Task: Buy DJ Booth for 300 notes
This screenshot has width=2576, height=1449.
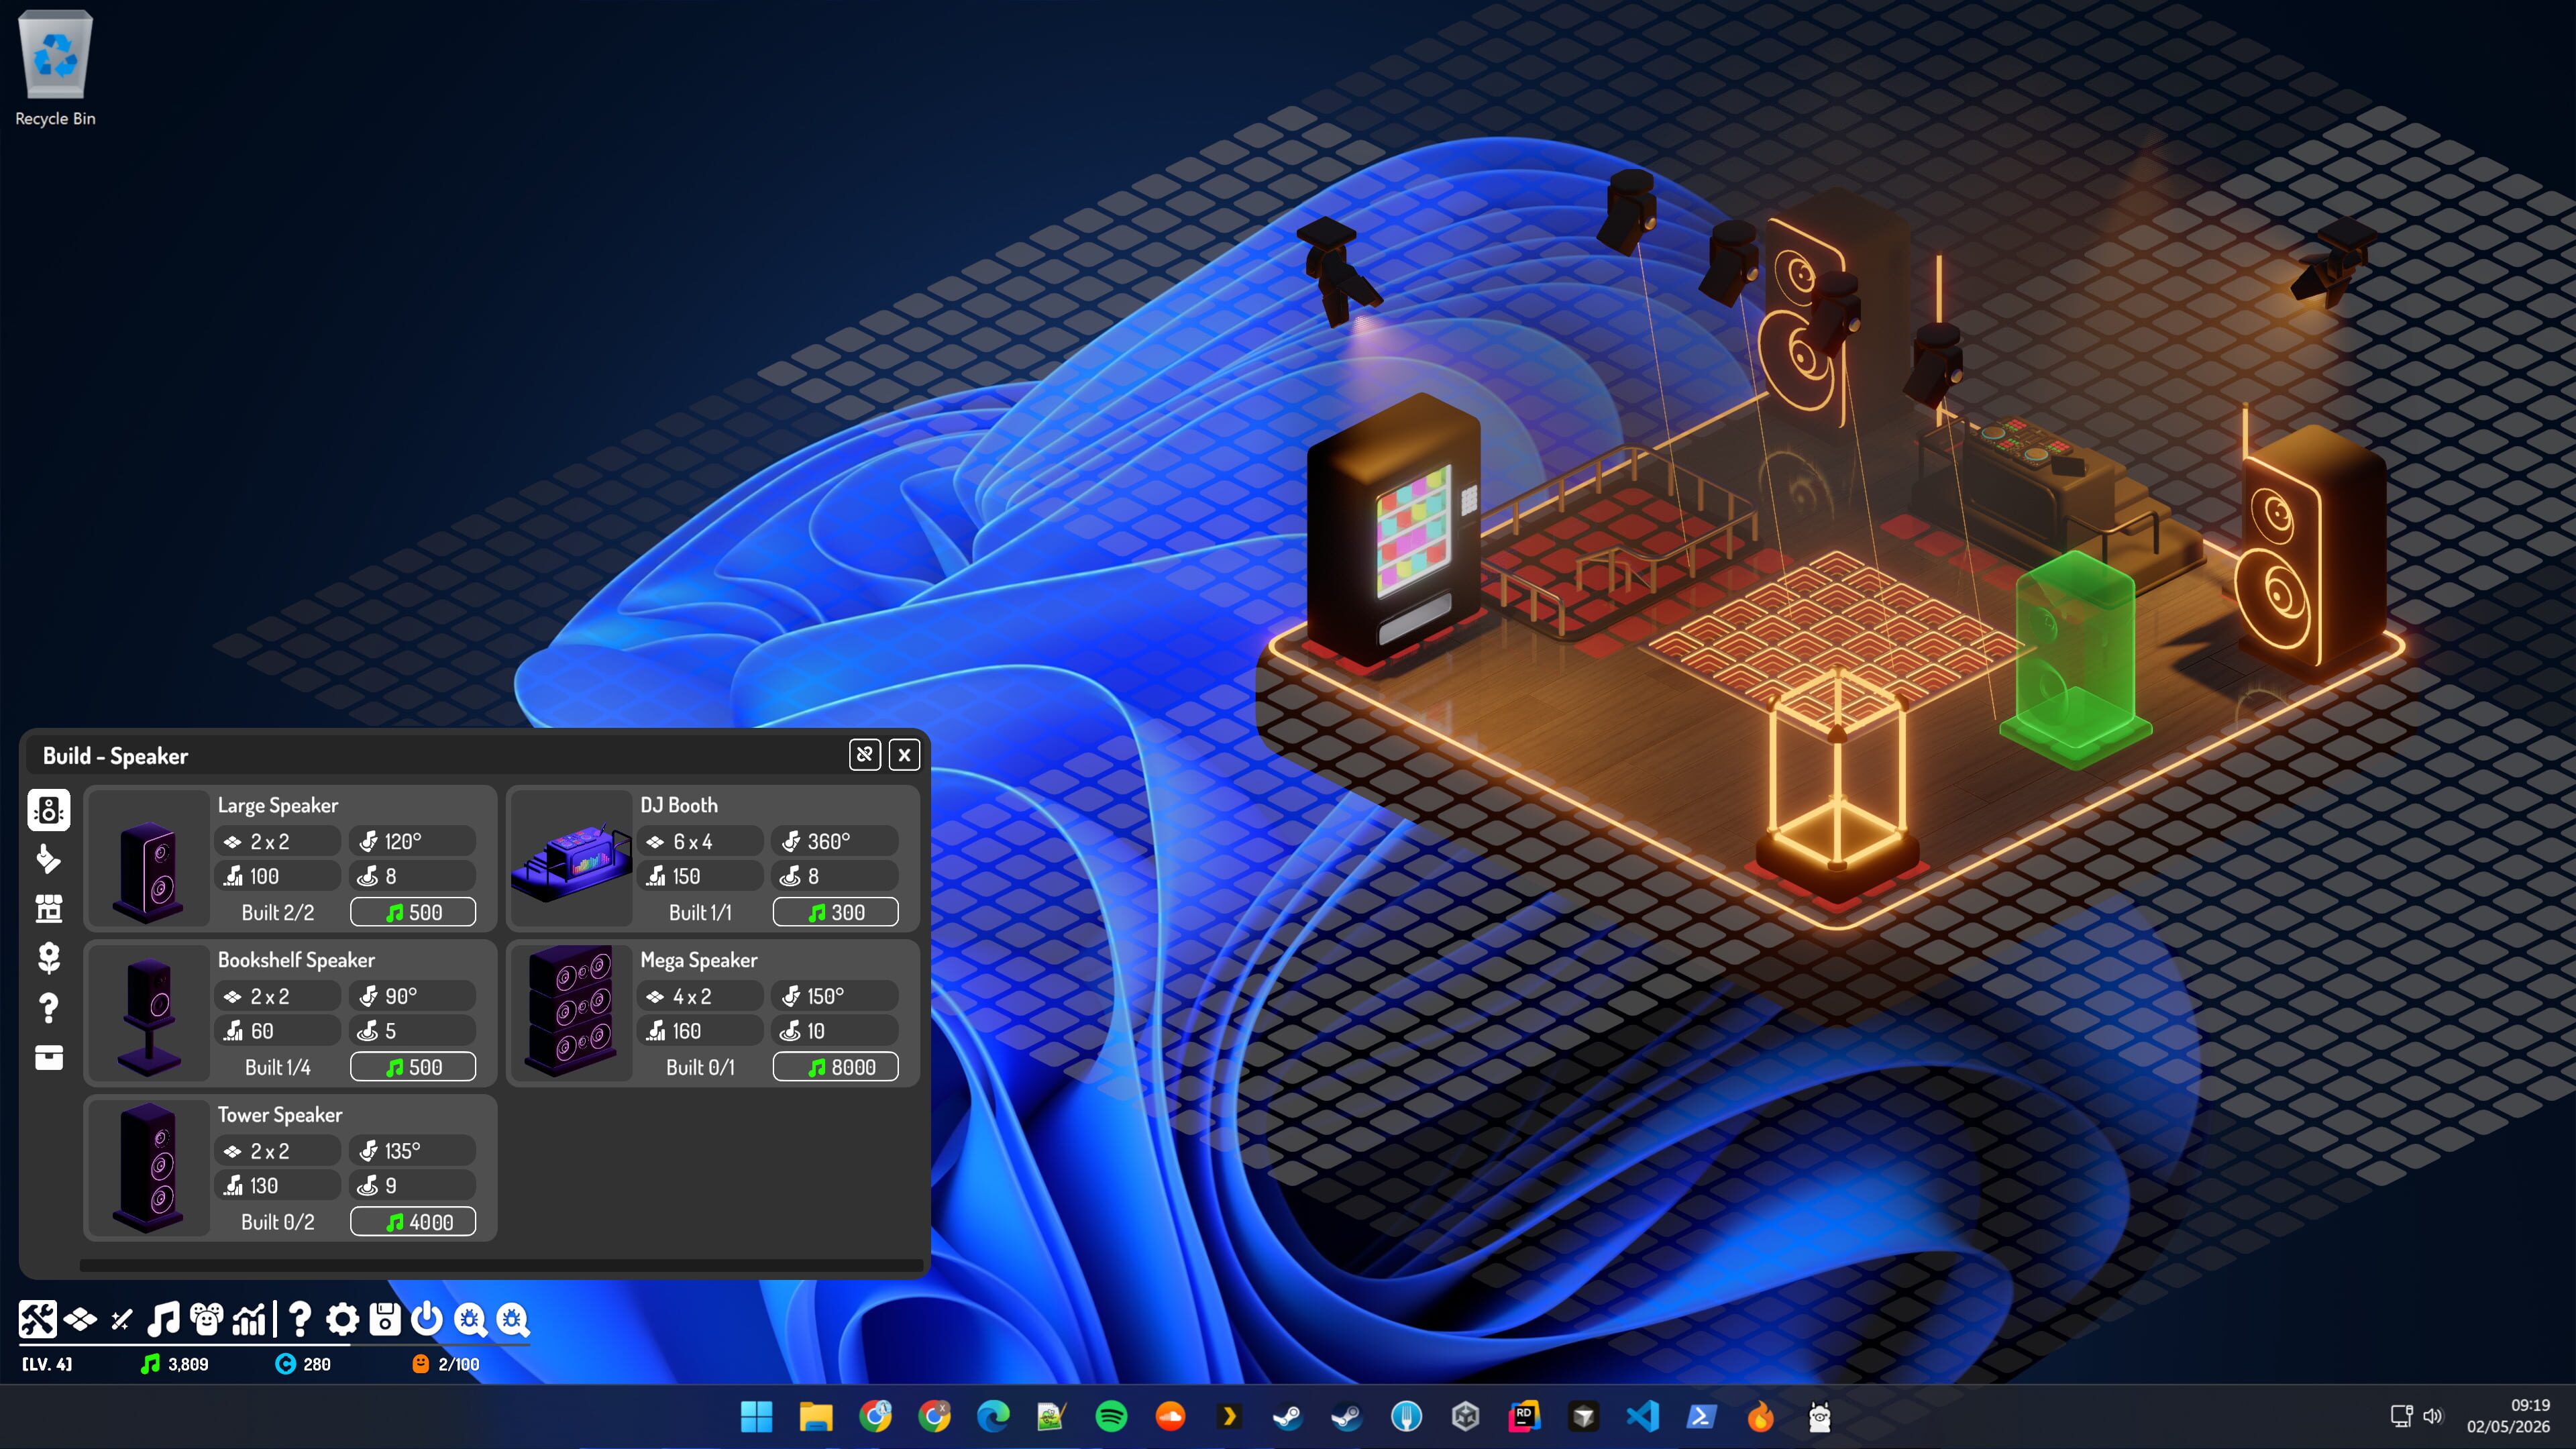Action: click(x=835, y=912)
